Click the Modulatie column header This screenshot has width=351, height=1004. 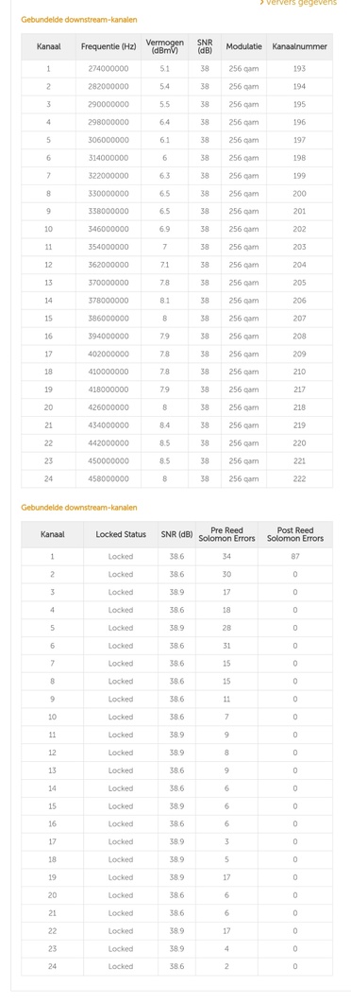[243, 46]
